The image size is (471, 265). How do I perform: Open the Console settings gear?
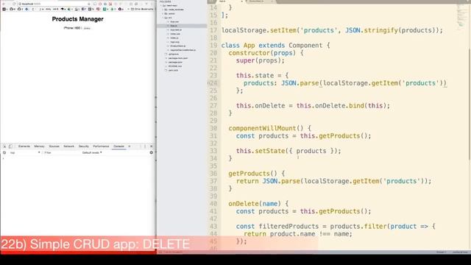[x=151, y=152]
